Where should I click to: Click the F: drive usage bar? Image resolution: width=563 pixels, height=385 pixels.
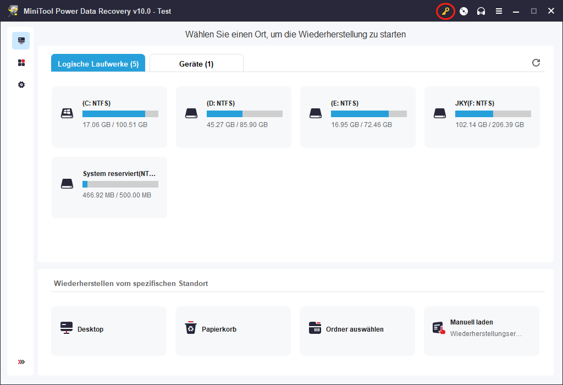[x=493, y=114]
